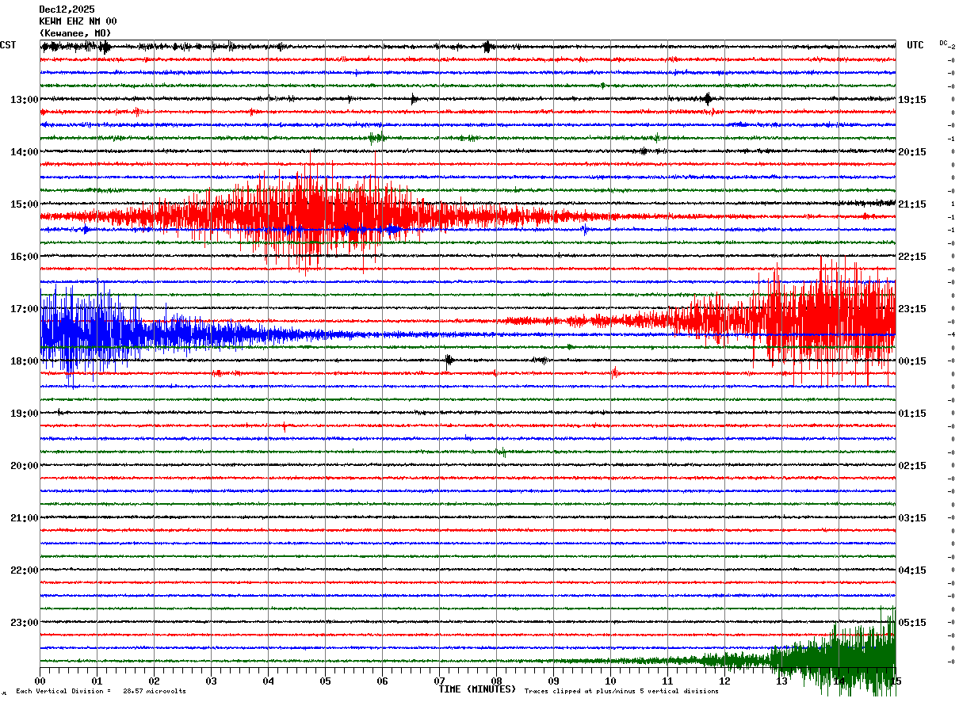Click the 10 minute axis tick label

pos(611,681)
